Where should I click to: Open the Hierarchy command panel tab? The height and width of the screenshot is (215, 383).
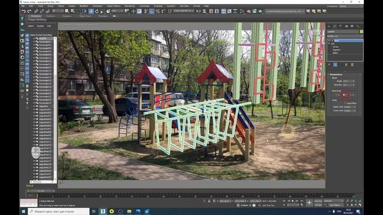click(341, 26)
